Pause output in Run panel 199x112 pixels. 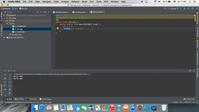(5, 82)
